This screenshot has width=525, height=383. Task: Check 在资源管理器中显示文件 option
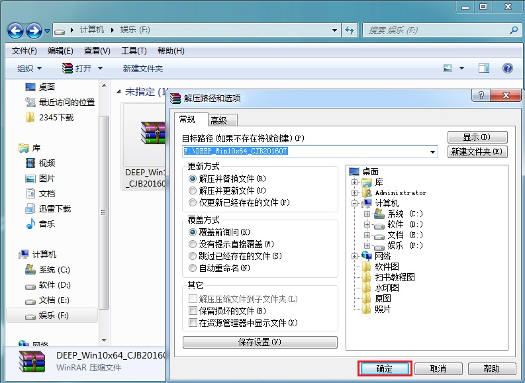193,323
